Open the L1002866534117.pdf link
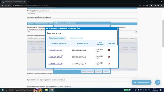The width and height of the screenshot is (164, 92). [55, 50]
